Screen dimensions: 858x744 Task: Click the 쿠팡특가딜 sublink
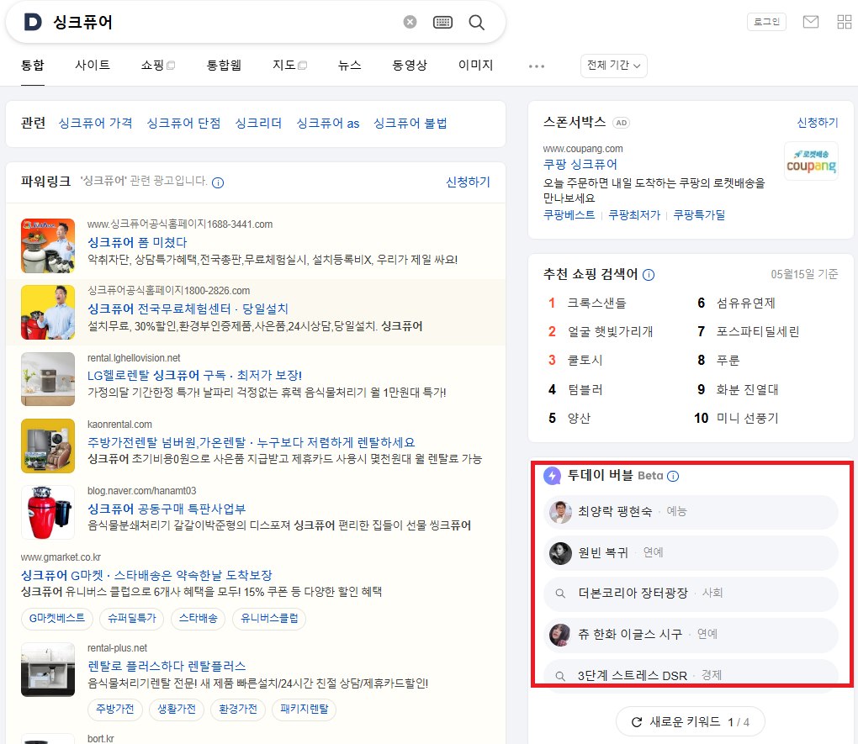[x=699, y=215]
